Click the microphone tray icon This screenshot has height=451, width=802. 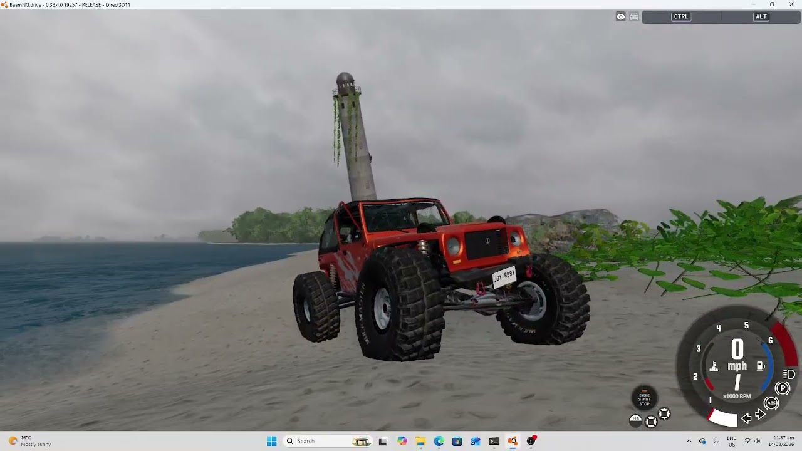716,441
